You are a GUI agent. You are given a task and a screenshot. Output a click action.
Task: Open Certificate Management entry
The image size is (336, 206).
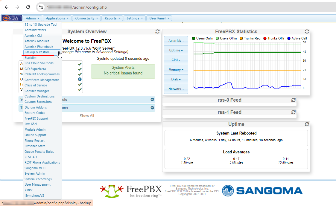(42, 80)
